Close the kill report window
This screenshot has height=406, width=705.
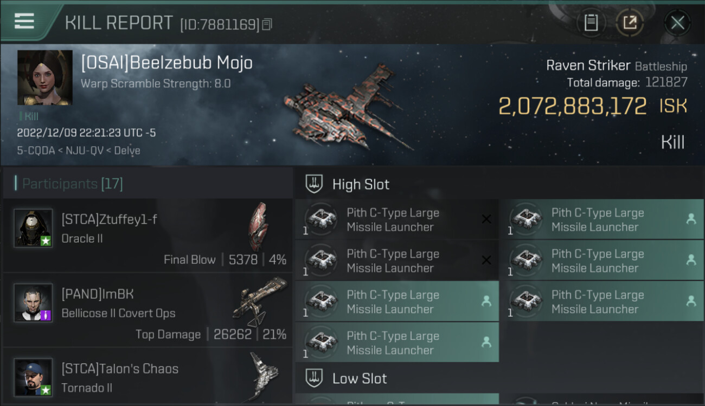(x=677, y=23)
